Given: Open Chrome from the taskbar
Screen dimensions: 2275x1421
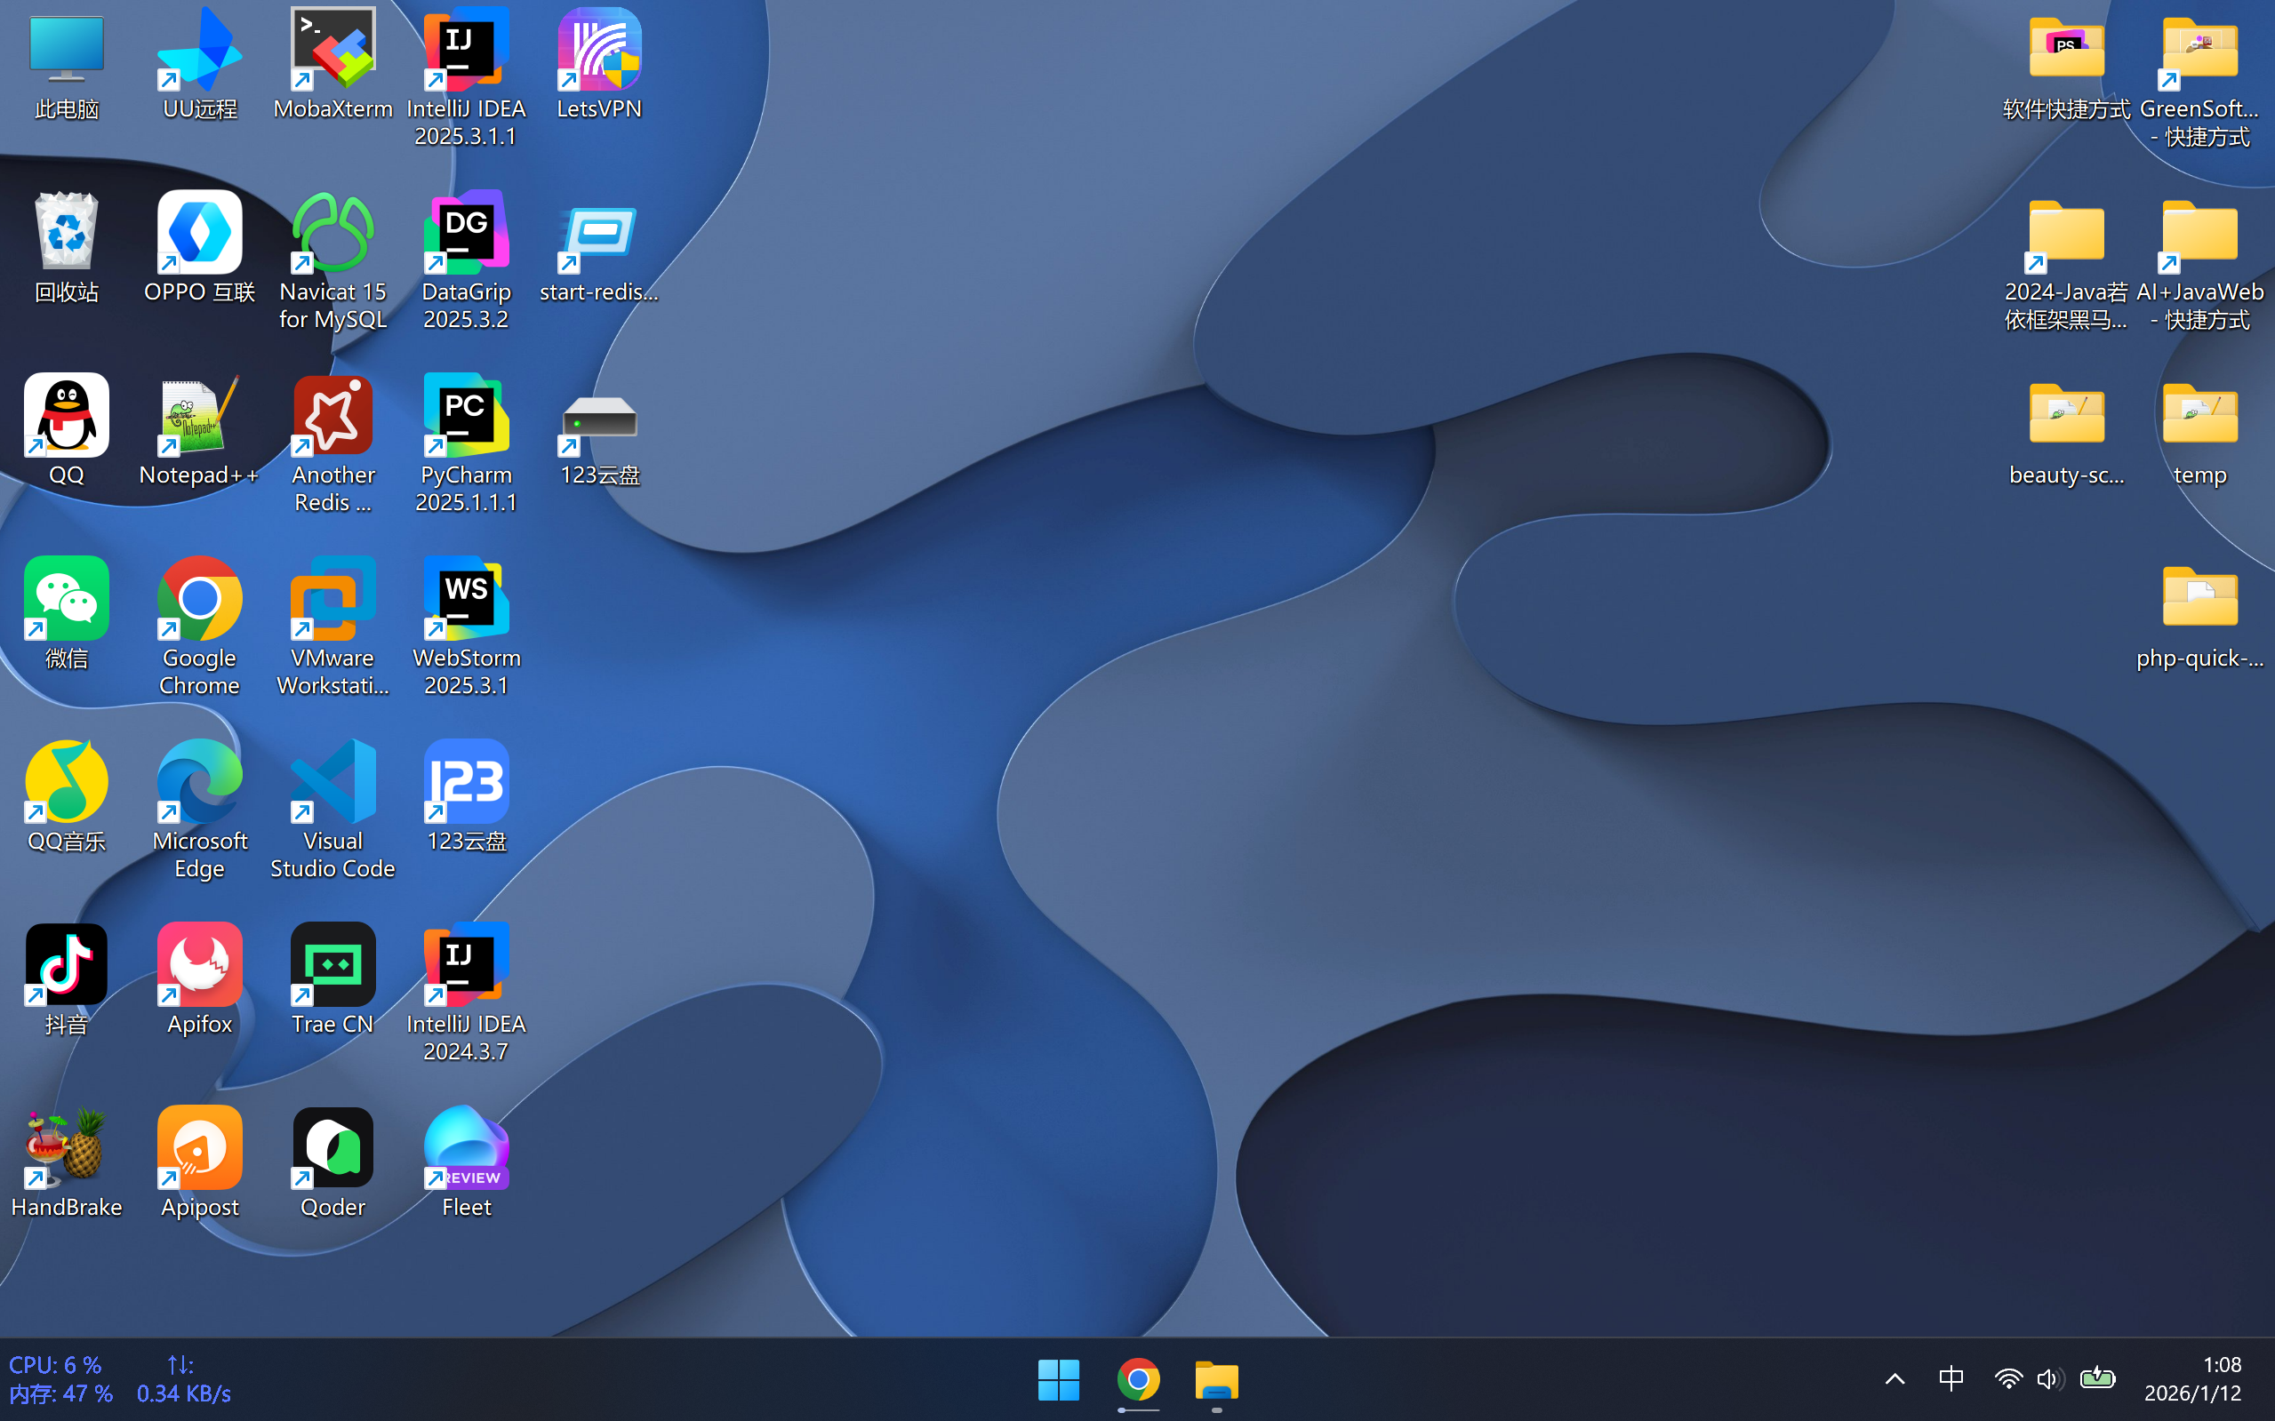Looking at the screenshot, I should (1138, 1378).
